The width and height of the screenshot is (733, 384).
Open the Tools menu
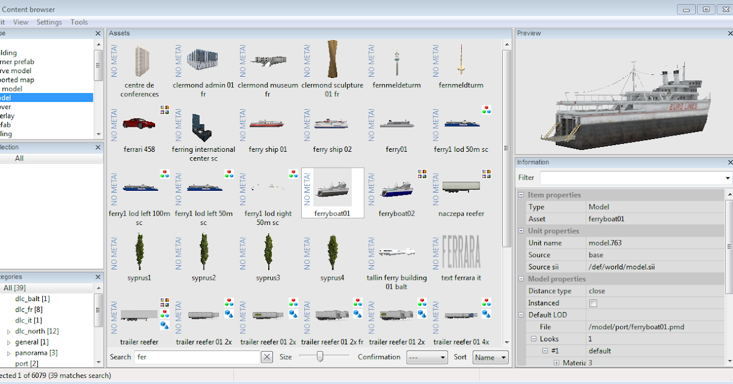tap(79, 22)
